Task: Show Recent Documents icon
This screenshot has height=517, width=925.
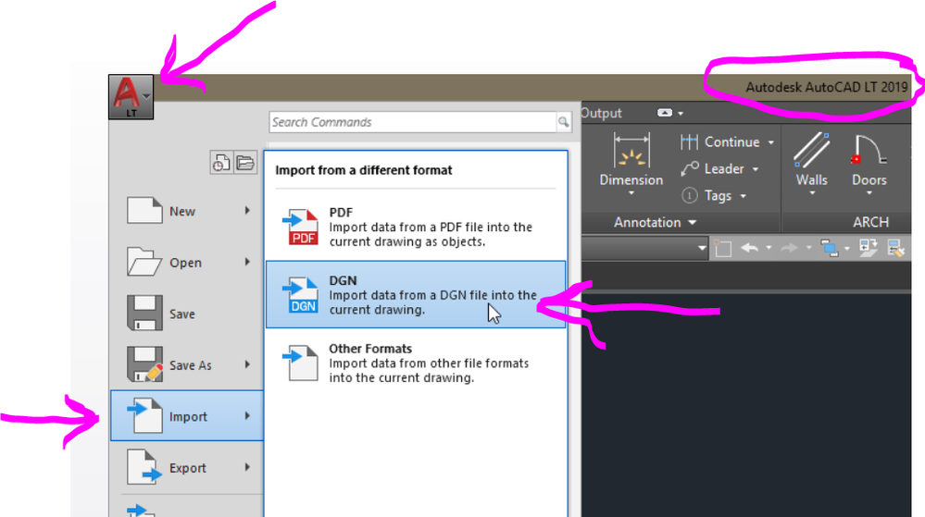Action: point(221,163)
